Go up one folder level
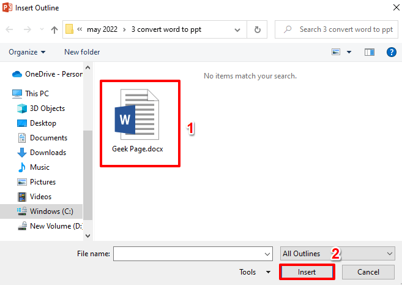This screenshot has width=402, height=285. [x=54, y=29]
